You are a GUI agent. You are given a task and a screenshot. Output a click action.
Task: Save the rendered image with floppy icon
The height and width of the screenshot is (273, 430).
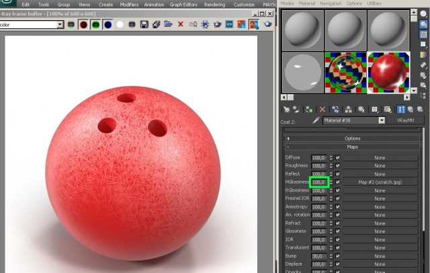144,25
